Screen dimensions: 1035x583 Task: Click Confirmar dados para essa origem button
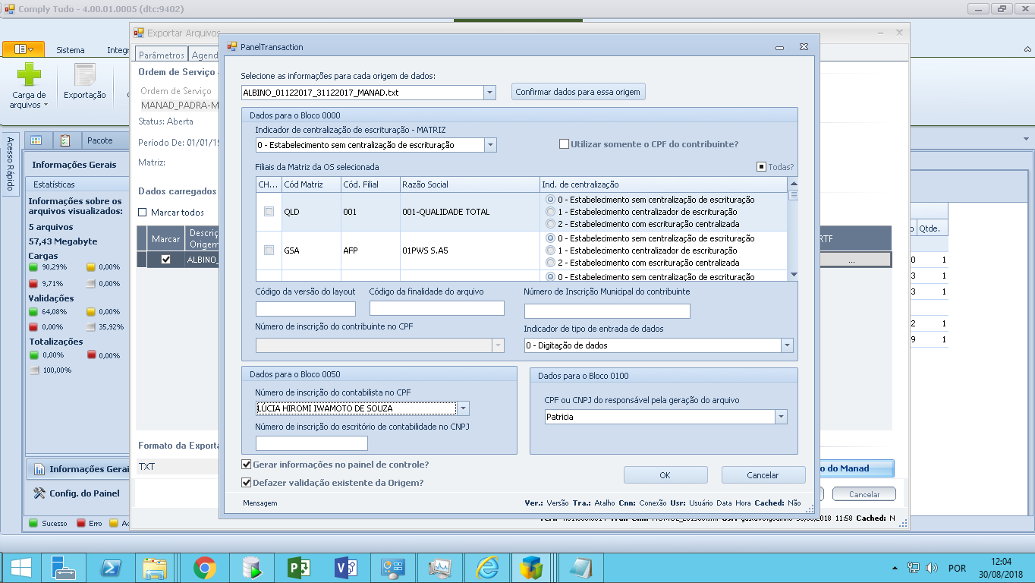[577, 92]
